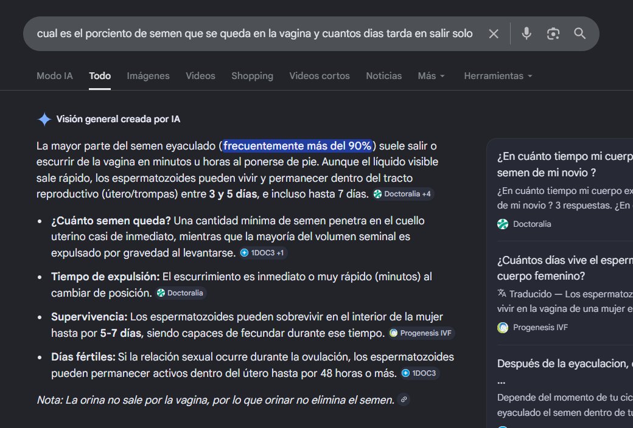633x428 pixels.
Task: Click the link icon after the Nota
Action: coord(404,399)
